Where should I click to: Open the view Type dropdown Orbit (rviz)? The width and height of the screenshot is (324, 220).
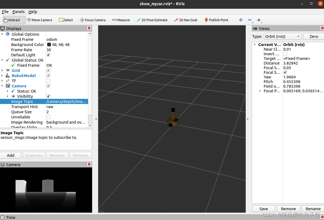coord(282,36)
